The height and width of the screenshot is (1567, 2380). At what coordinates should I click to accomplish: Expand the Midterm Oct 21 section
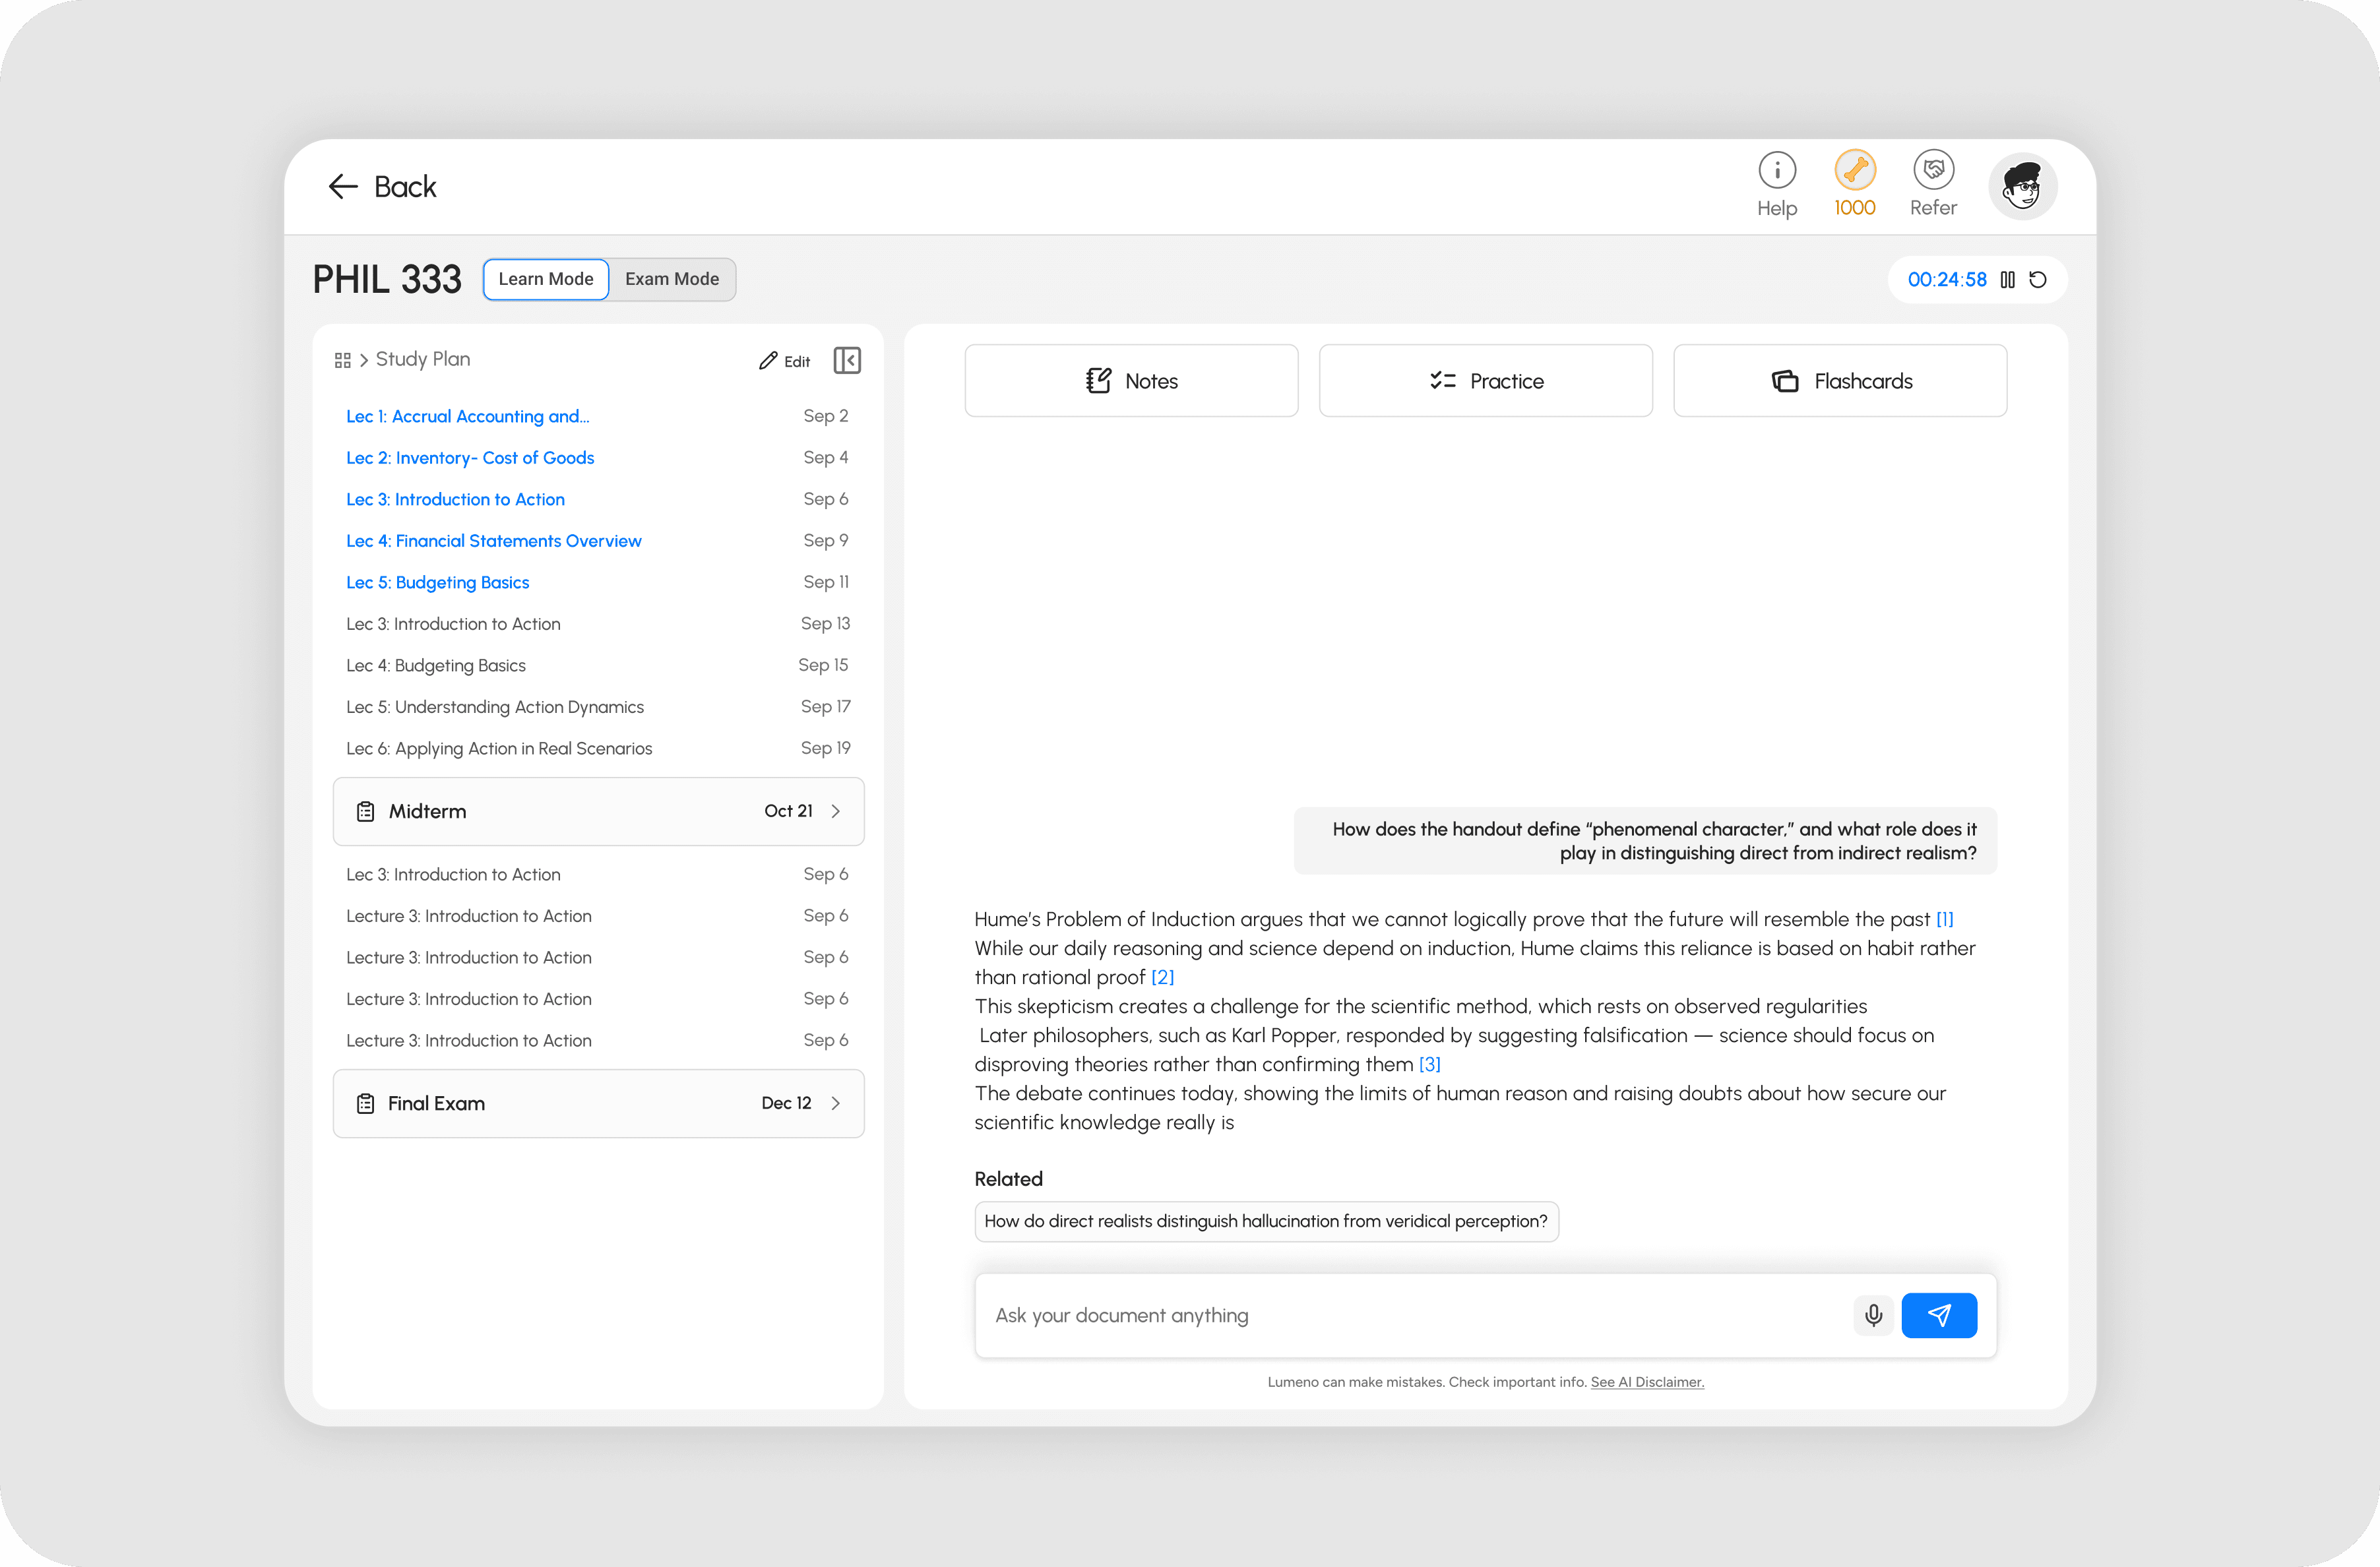(598, 811)
